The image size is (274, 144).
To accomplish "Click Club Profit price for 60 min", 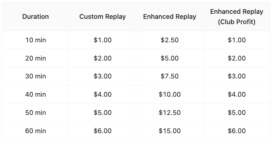I will 236,131.
